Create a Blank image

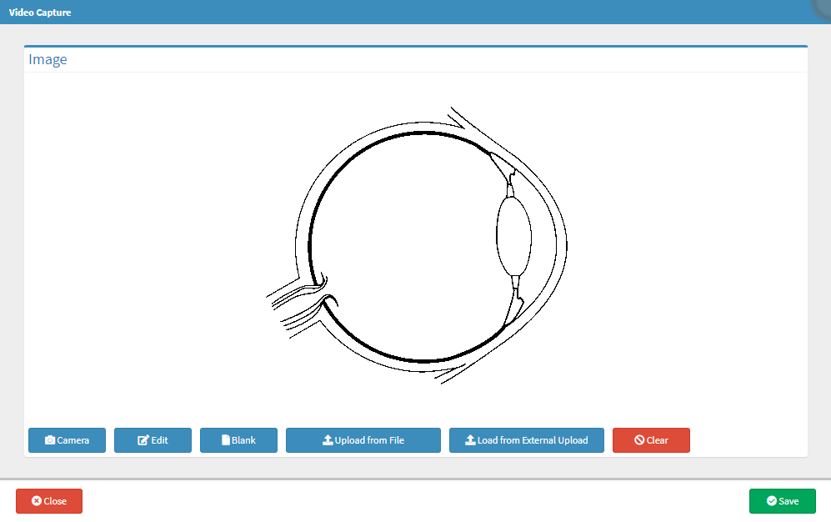[x=238, y=439]
